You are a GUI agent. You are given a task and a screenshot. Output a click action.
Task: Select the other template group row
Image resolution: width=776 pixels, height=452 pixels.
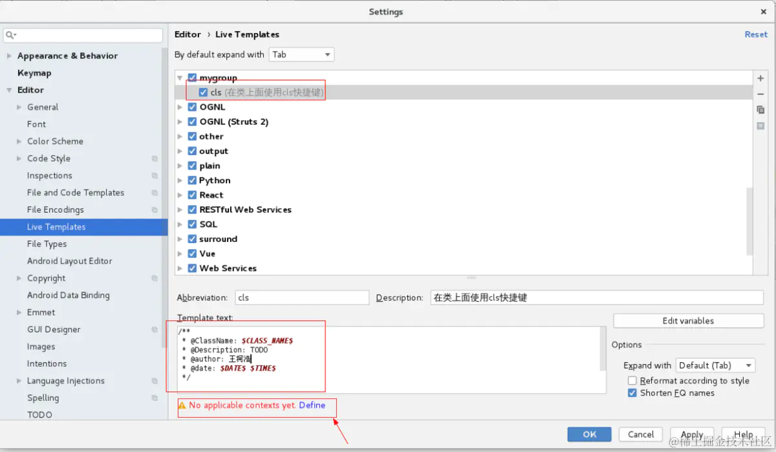pos(464,136)
